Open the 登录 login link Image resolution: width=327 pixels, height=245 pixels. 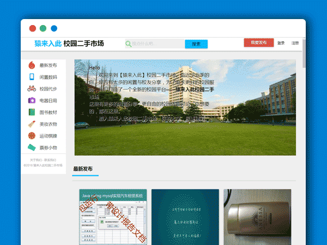(281, 43)
